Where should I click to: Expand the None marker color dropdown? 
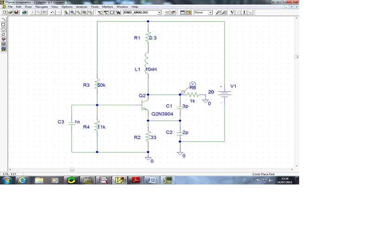[x=210, y=13]
